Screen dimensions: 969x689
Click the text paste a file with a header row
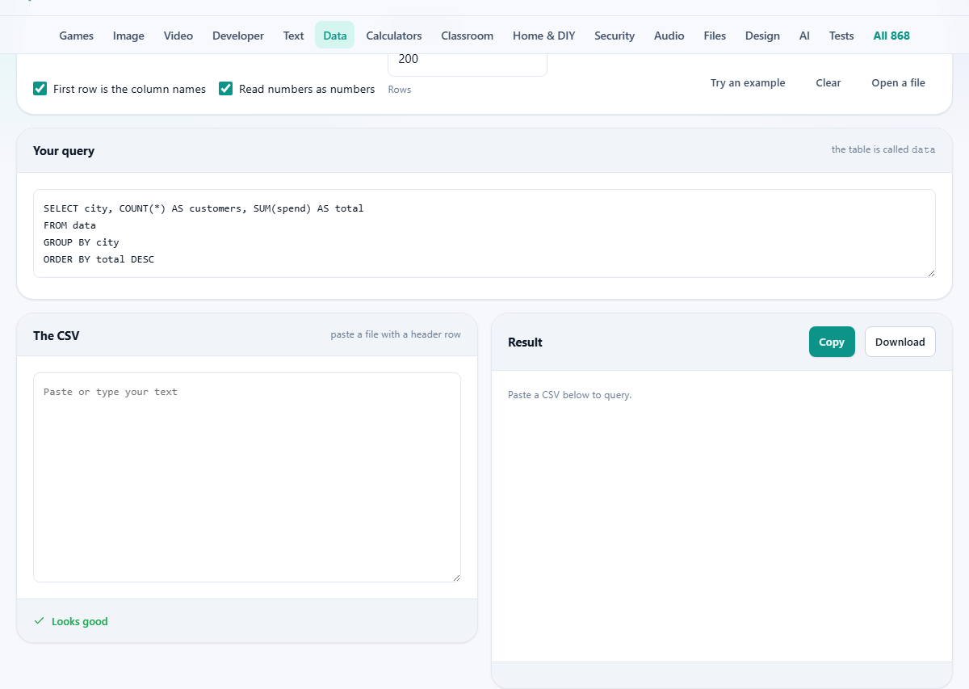[x=396, y=334]
